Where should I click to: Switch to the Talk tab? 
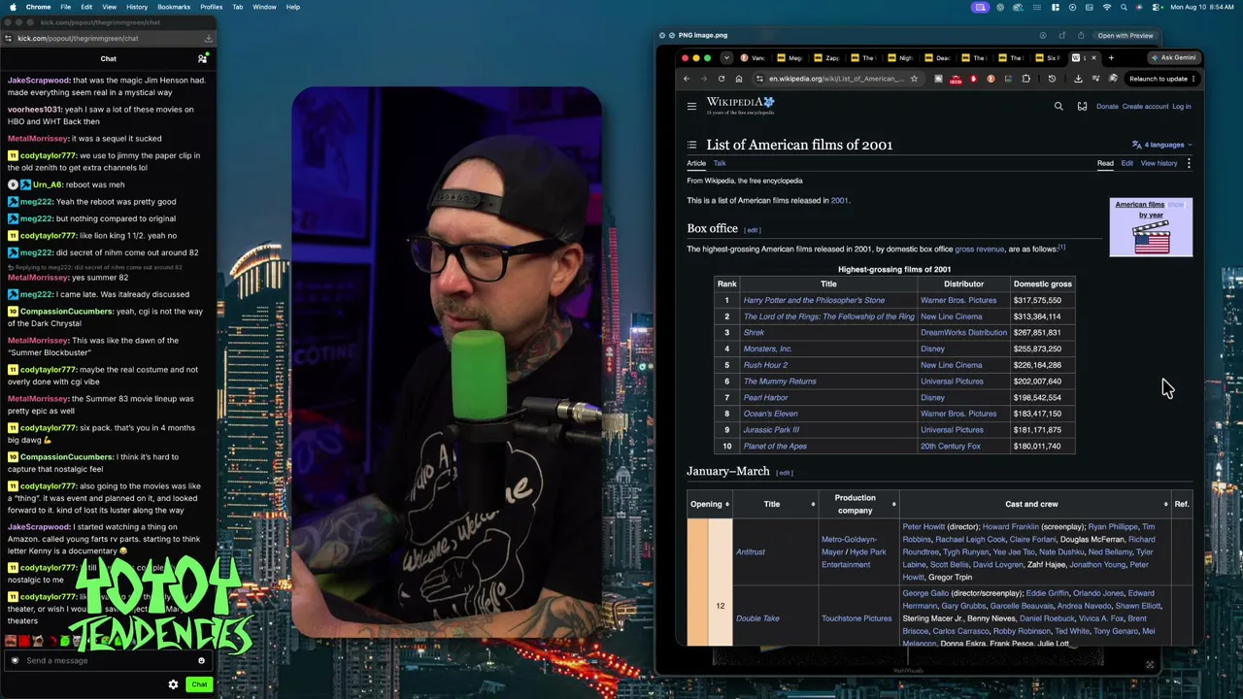click(x=720, y=163)
